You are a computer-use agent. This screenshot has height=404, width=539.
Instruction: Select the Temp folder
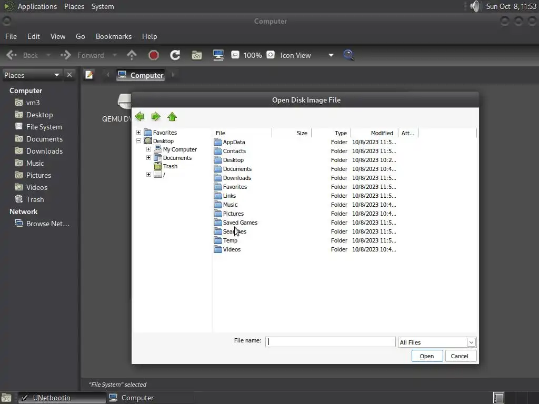coord(225,240)
